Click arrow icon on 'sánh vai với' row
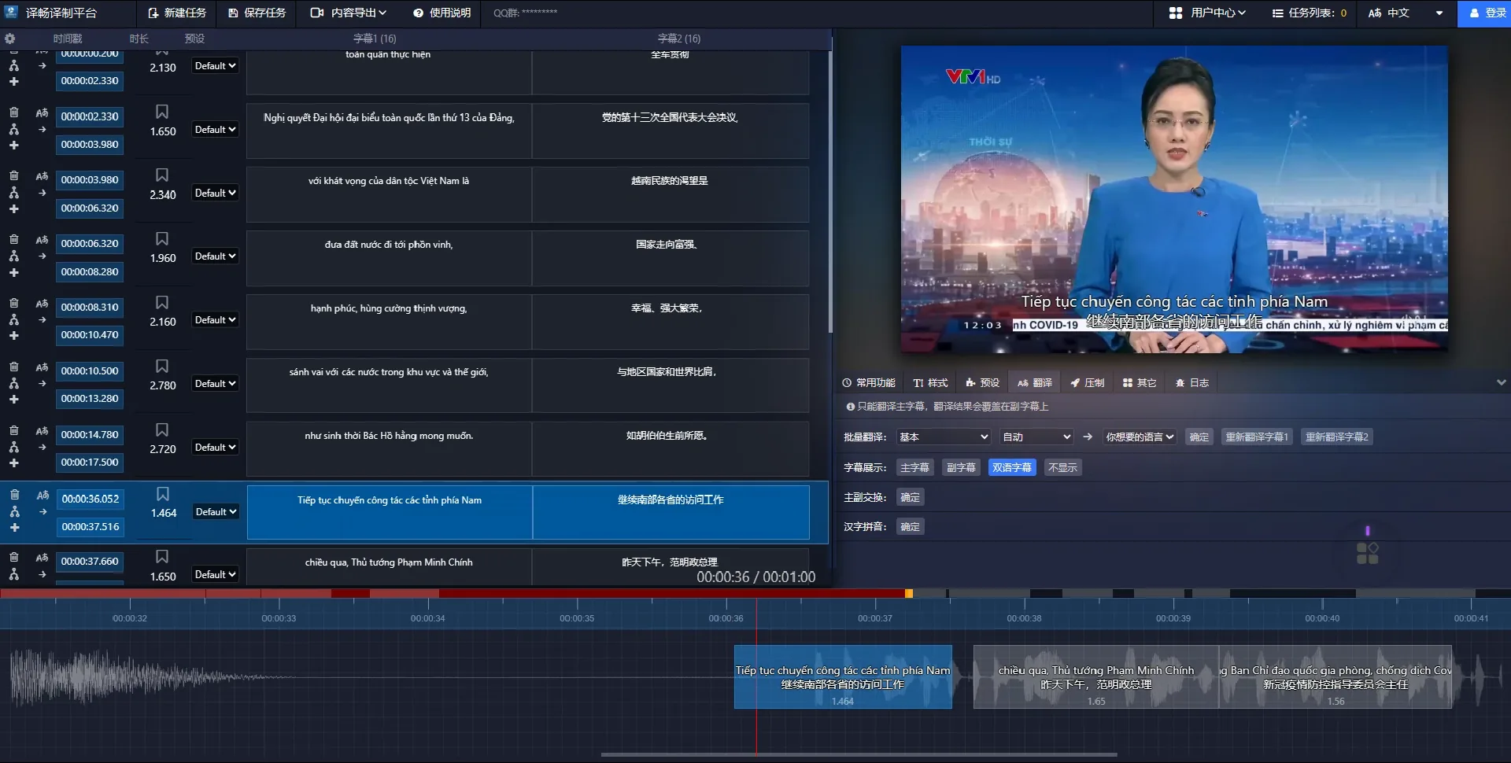1511x763 pixels. pos(42,383)
